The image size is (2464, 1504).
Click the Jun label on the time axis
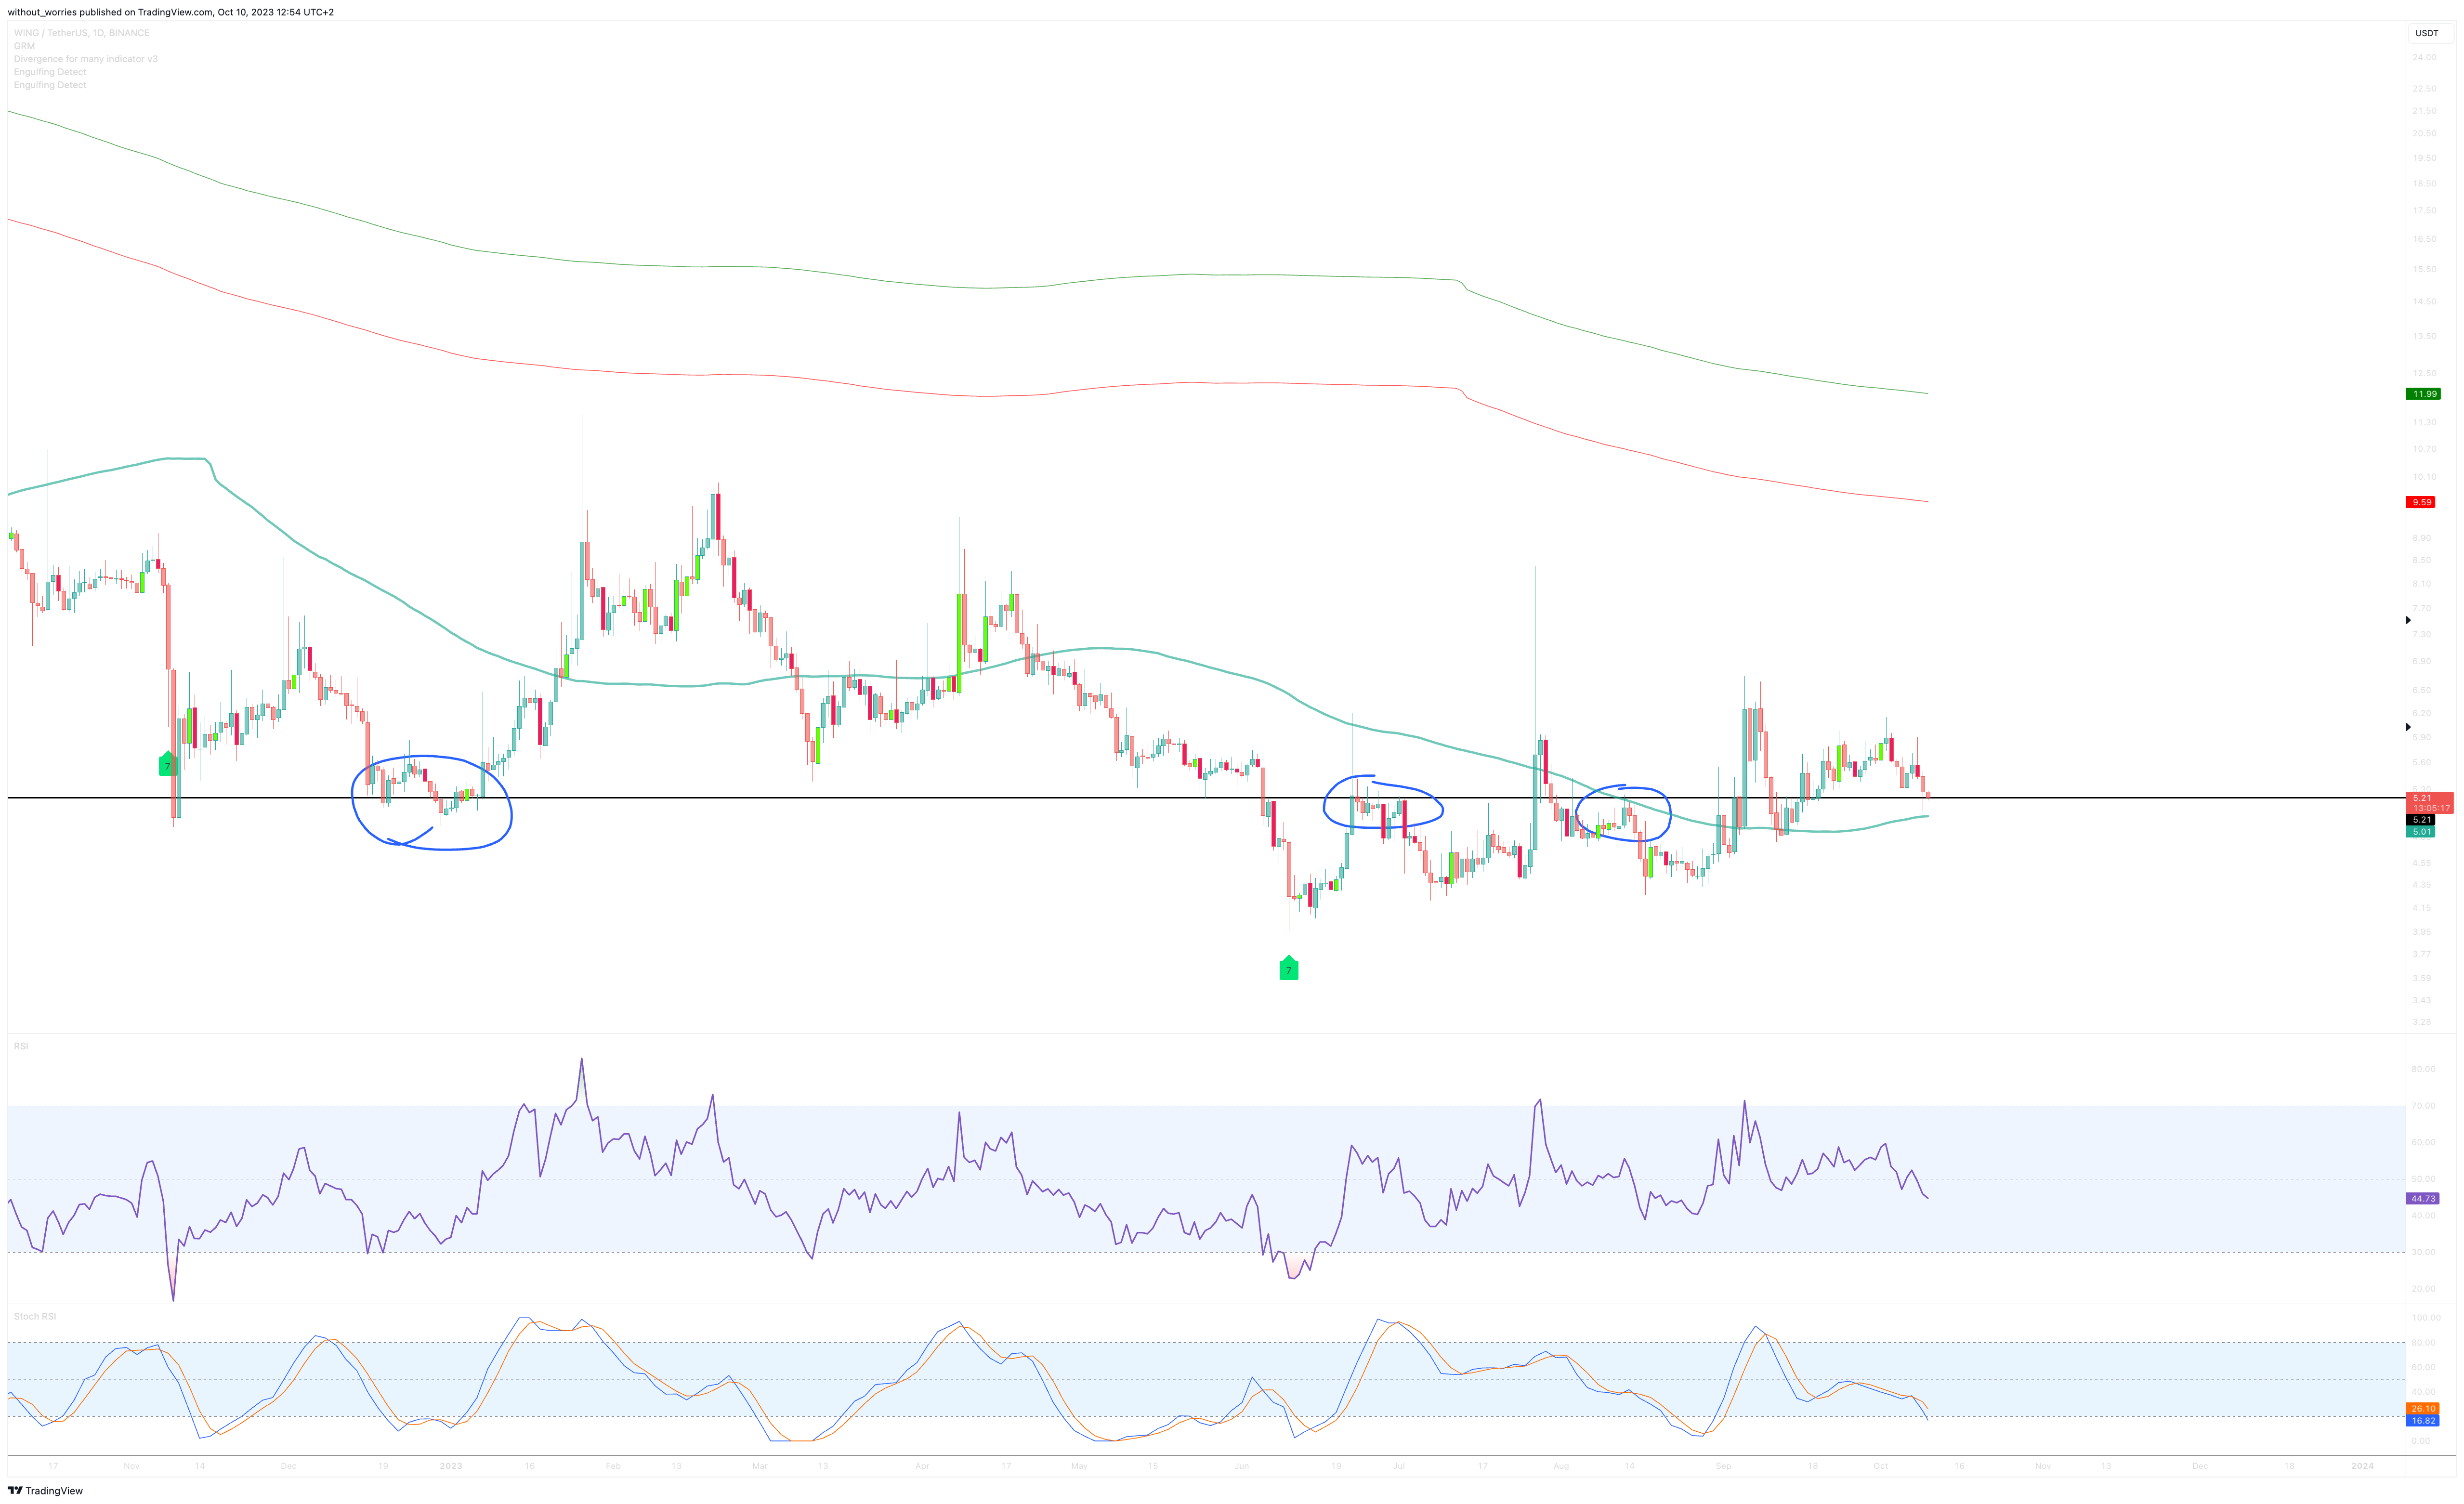pos(1242,1466)
